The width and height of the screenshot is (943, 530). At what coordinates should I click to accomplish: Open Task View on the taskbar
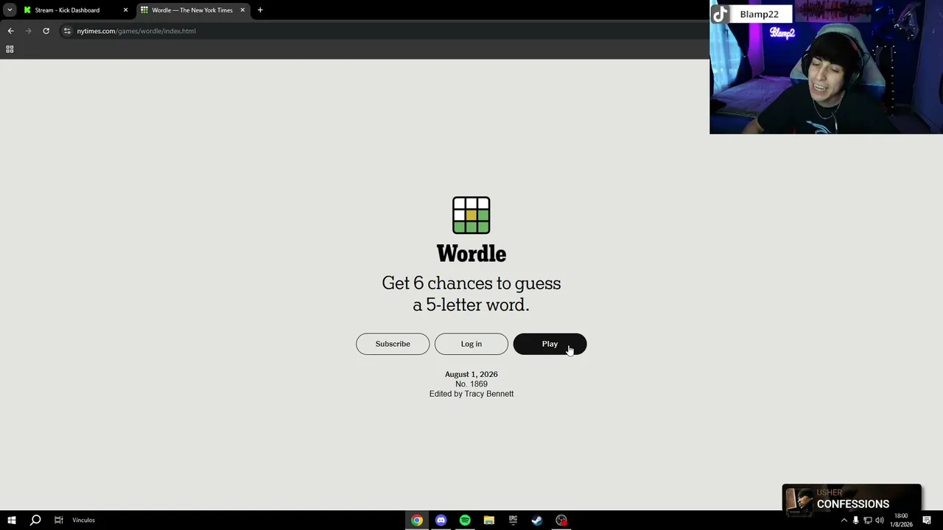point(59,520)
